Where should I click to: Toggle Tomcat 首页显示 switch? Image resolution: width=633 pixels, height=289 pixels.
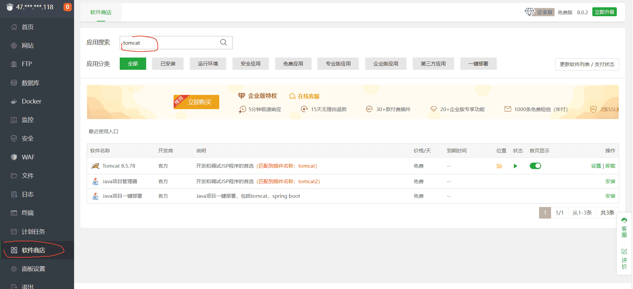(x=535, y=166)
